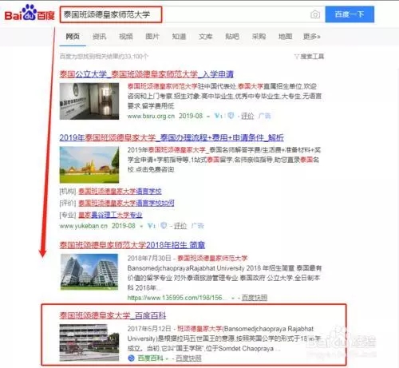Click the search input field
Image resolution: width=399 pixels, height=368 pixels.
(x=192, y=14)
